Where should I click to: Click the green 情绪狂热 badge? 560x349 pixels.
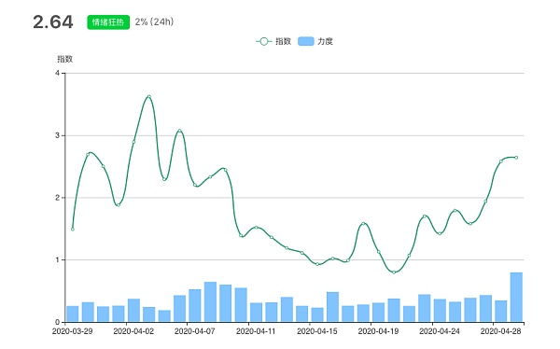[108, 22]
